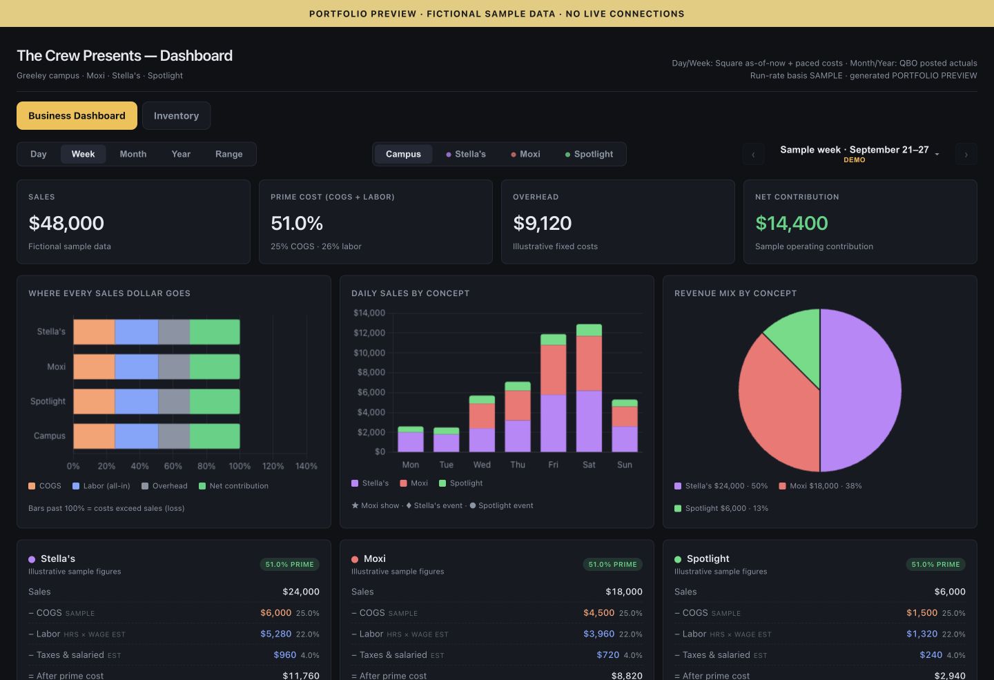Viewport: 994px width, 680px height.
Task: Click the Net Contribution $14,400 value
Action: click(x=791, y=223)
